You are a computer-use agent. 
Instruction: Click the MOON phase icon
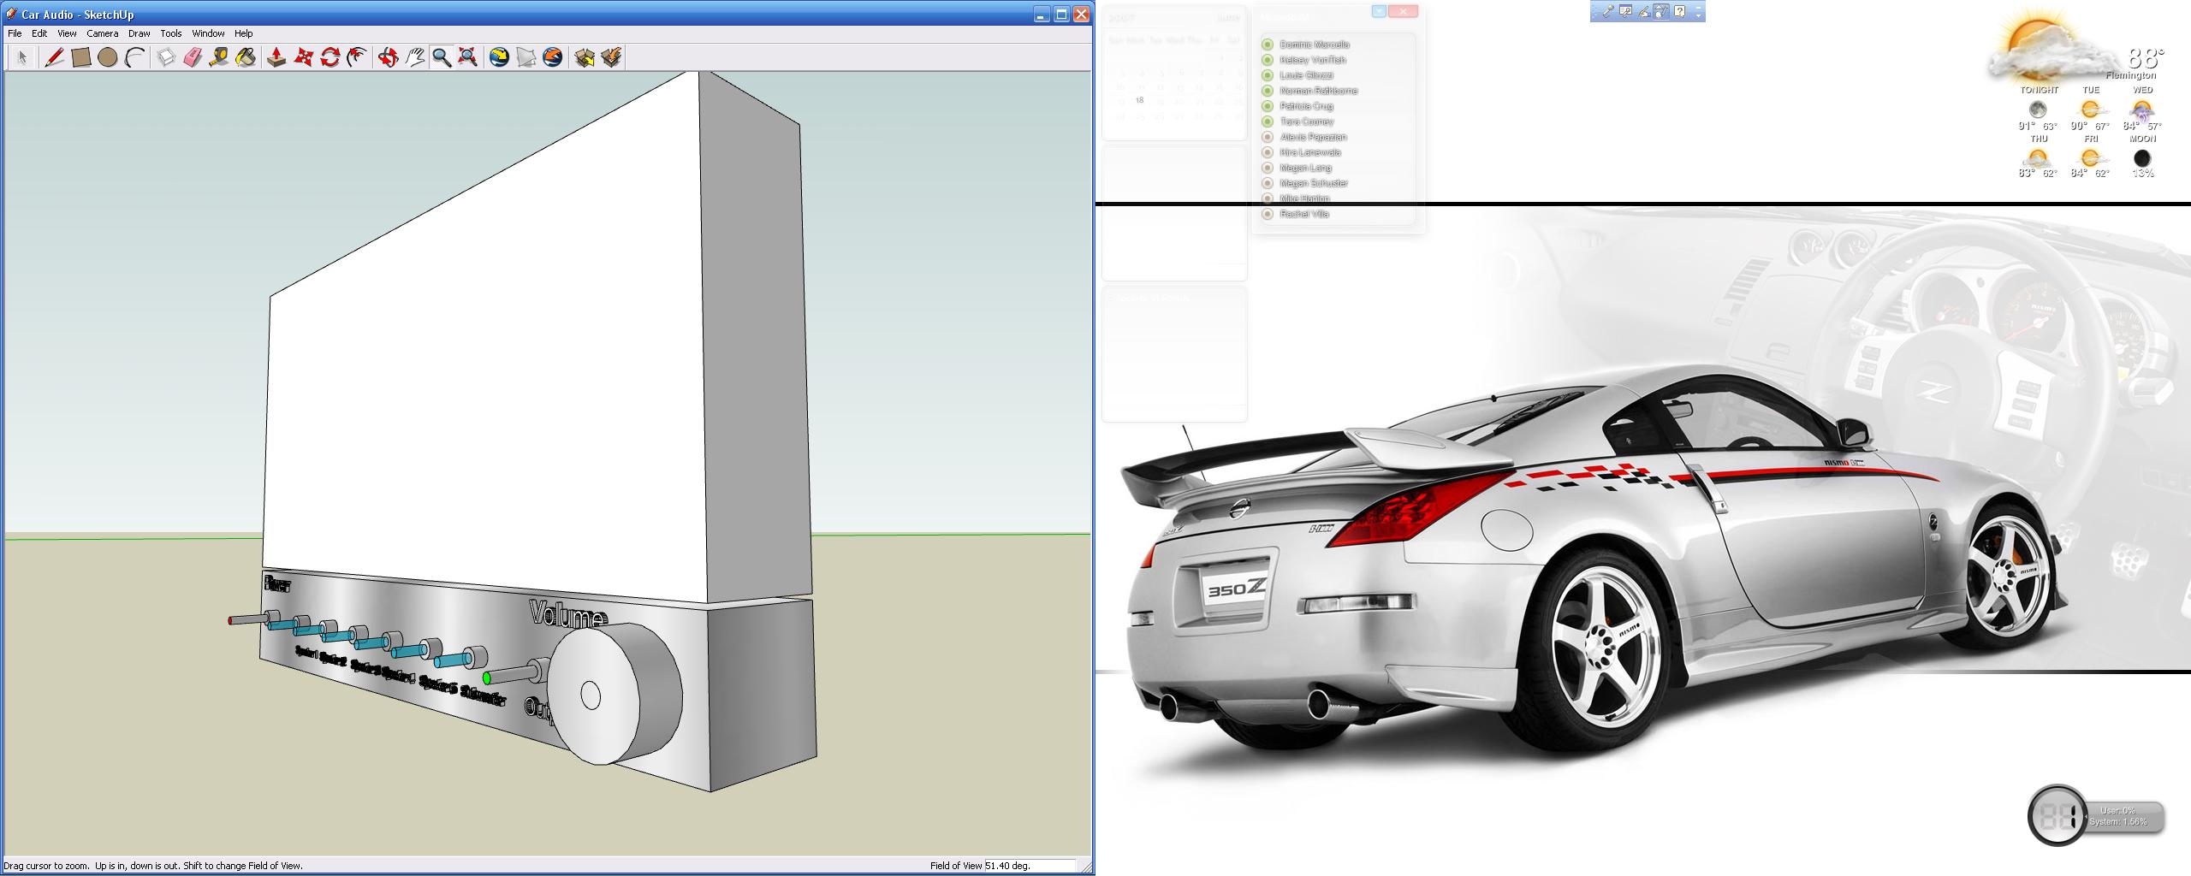2142,158
